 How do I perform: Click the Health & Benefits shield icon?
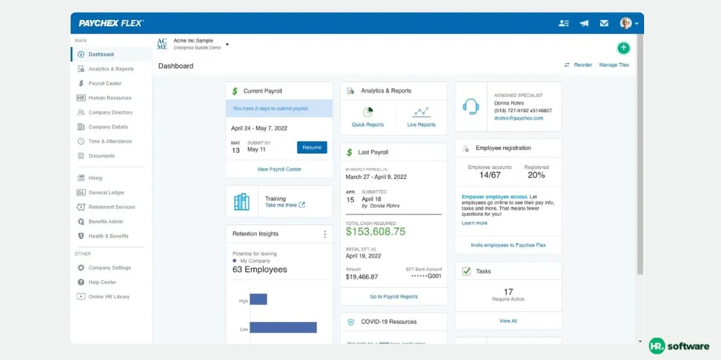[81, 236]
